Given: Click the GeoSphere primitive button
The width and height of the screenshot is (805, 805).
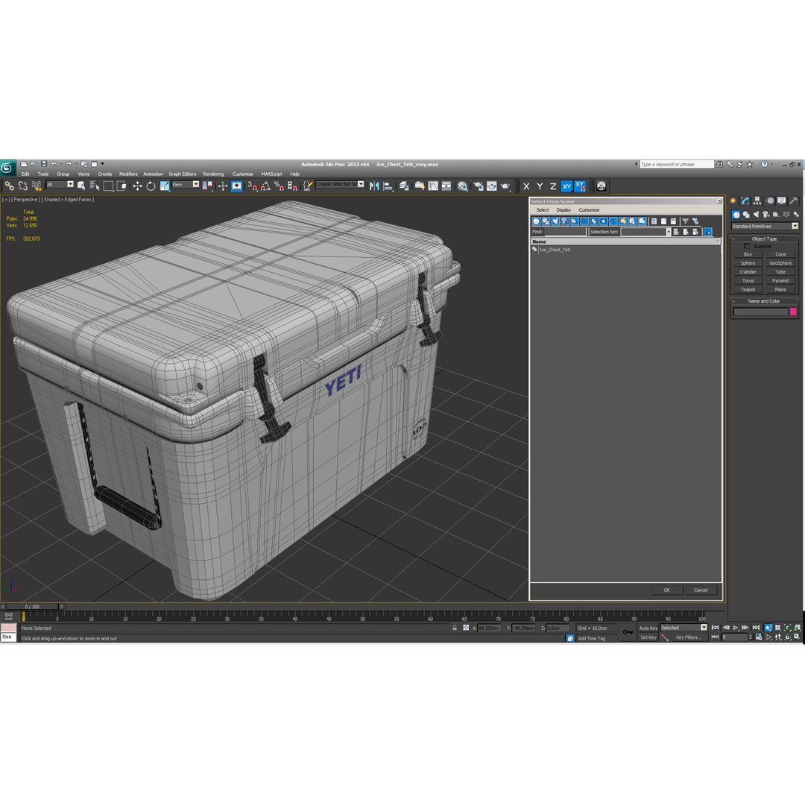Looking at the screenshot, I should point(780,263).
